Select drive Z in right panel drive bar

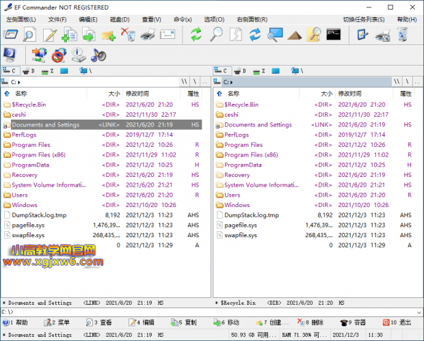coord(261,70)
